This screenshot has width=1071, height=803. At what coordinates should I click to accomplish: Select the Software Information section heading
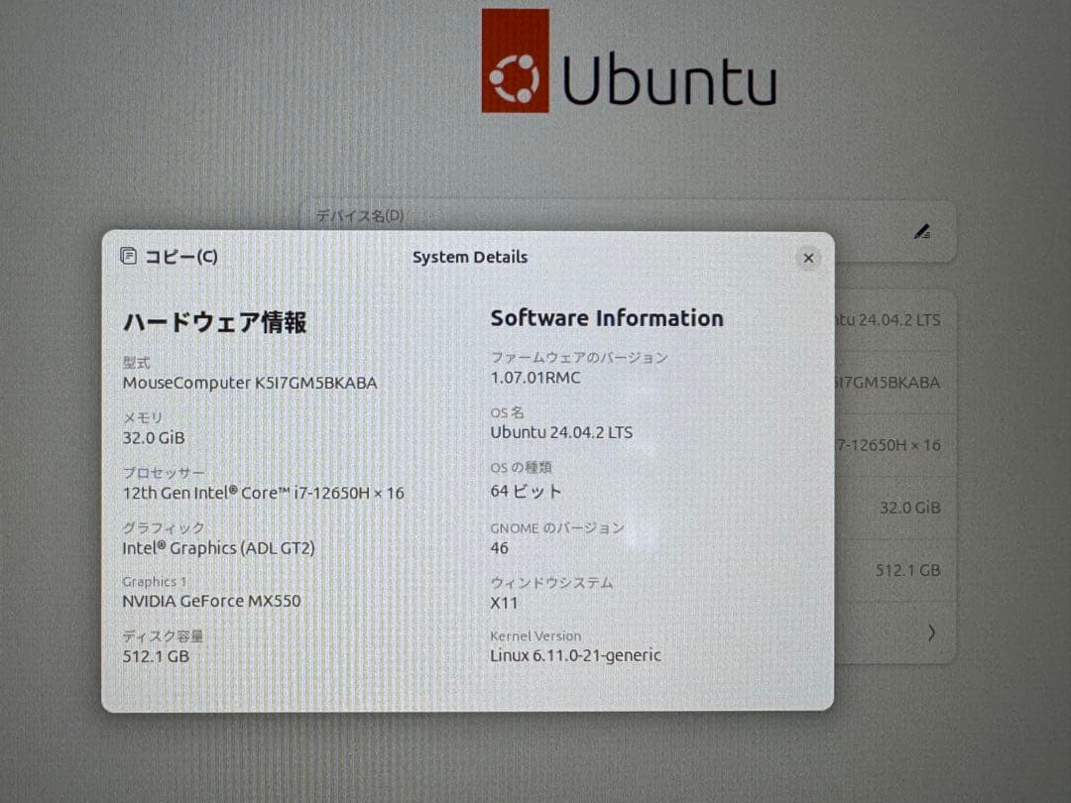pos(606,318)
